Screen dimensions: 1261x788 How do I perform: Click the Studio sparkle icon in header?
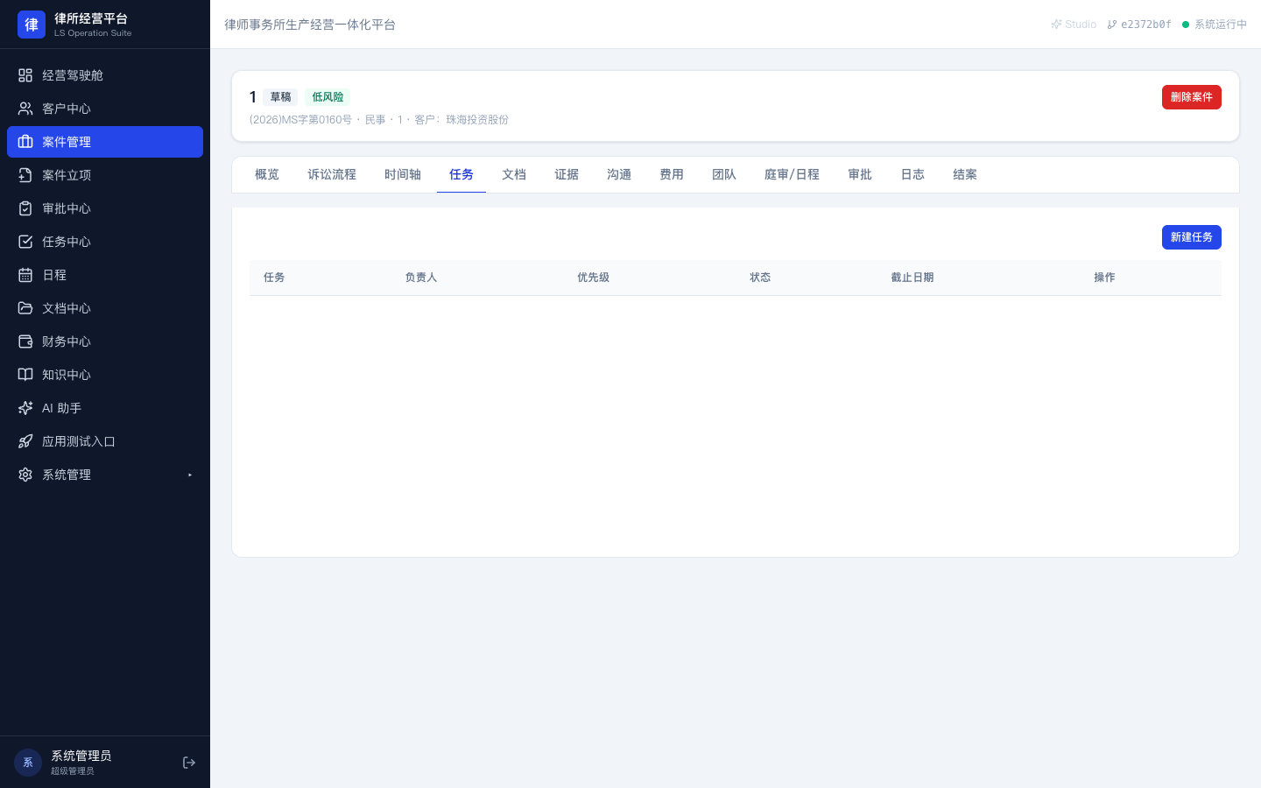pos(1056,25)
